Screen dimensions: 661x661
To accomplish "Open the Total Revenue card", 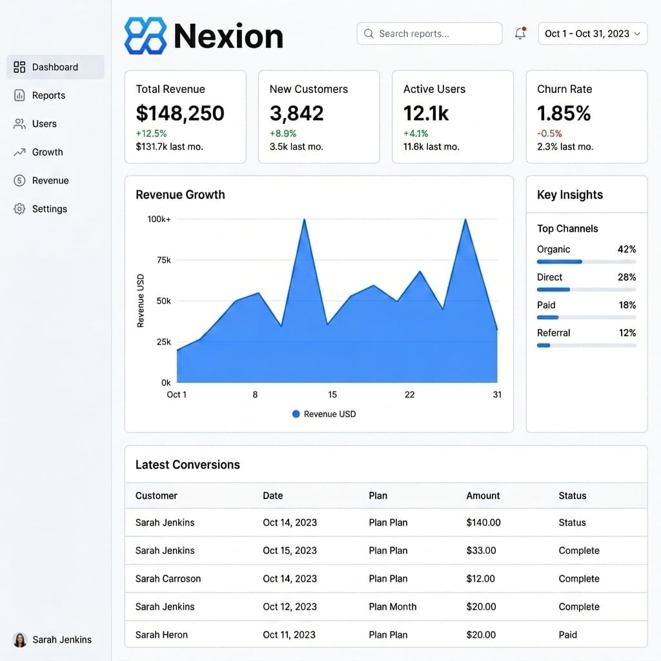I will tap(185, 117).
